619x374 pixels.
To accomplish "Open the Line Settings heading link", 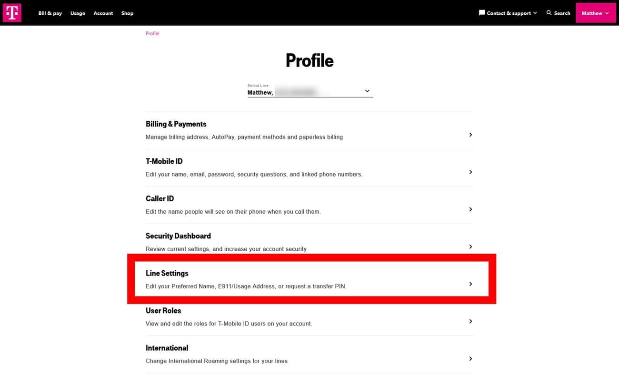I will (167, 273).
